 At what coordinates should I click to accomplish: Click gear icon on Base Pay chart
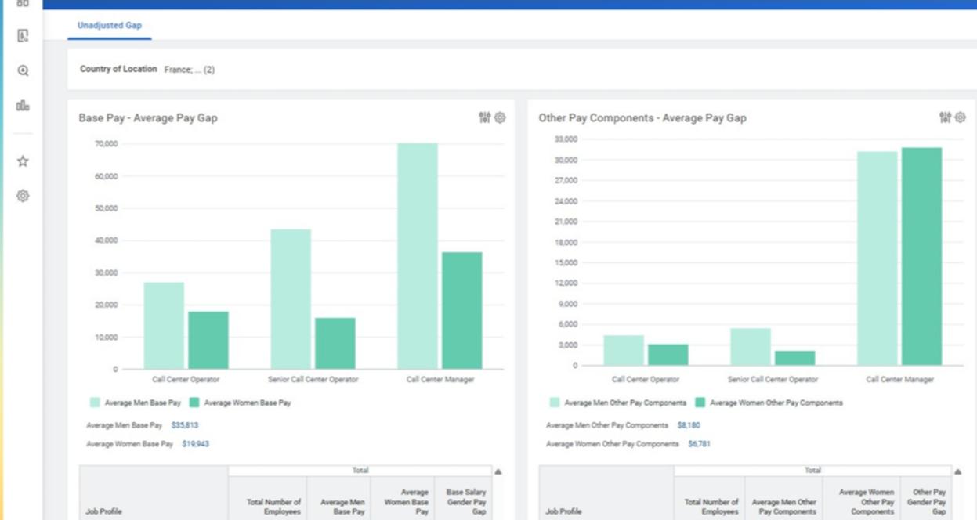[500, 117]
